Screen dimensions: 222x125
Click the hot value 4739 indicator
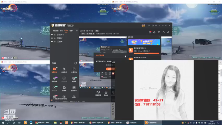[x=116, y=34]
